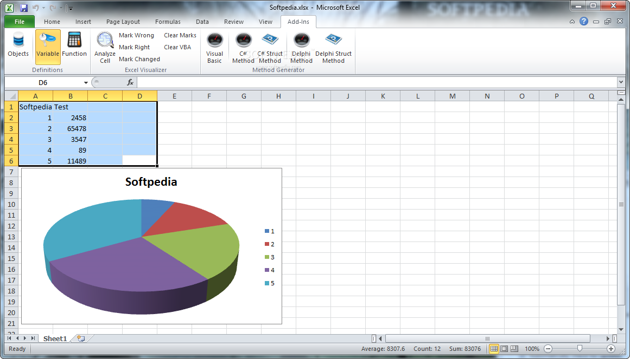Switch to the Page Layout tab

(x=123, y=22)
